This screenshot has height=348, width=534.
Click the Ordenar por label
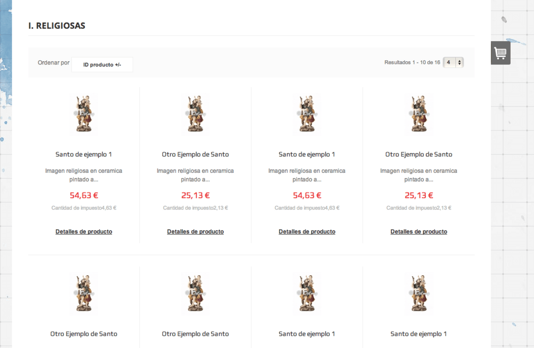click(53, 63)
